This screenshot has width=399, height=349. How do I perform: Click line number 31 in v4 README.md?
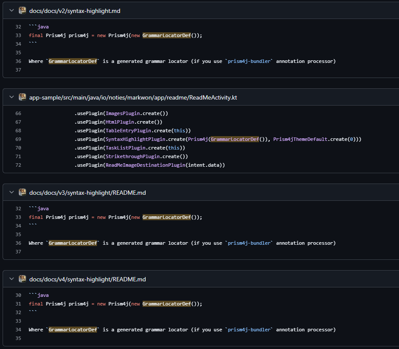[18, 304]
